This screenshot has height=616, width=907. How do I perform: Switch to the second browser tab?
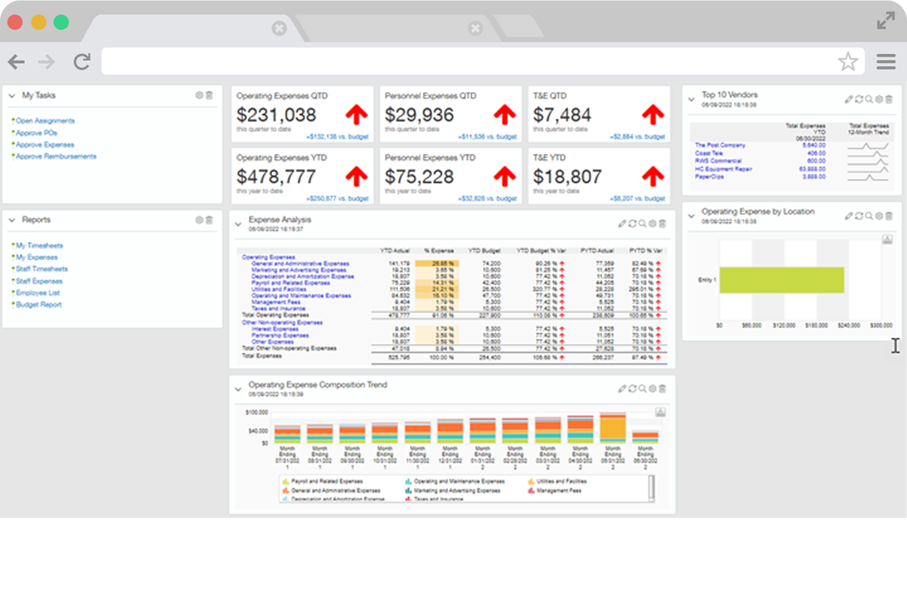click(x=393, y=28)
